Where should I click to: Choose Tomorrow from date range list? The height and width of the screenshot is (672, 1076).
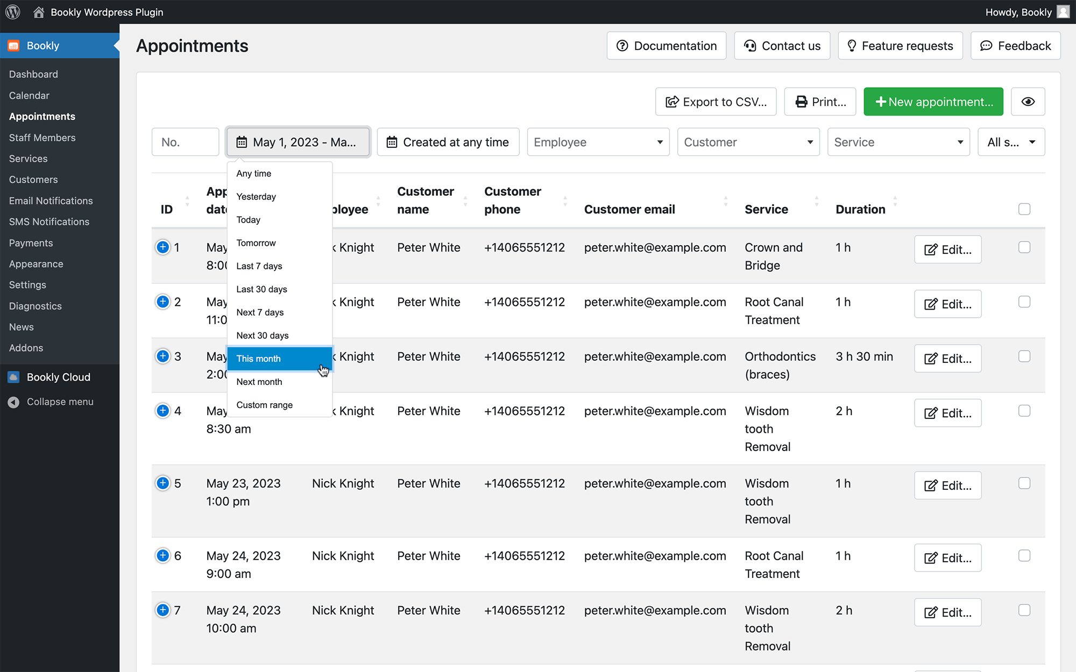280,243
